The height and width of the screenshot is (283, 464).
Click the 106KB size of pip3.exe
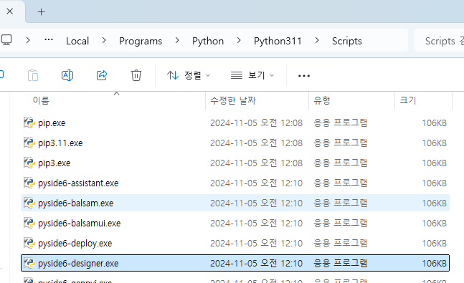pyautogui.click(x=434, y=163)
